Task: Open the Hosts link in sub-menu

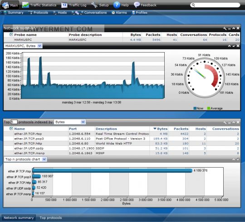Action: click(x=62, y=13)
